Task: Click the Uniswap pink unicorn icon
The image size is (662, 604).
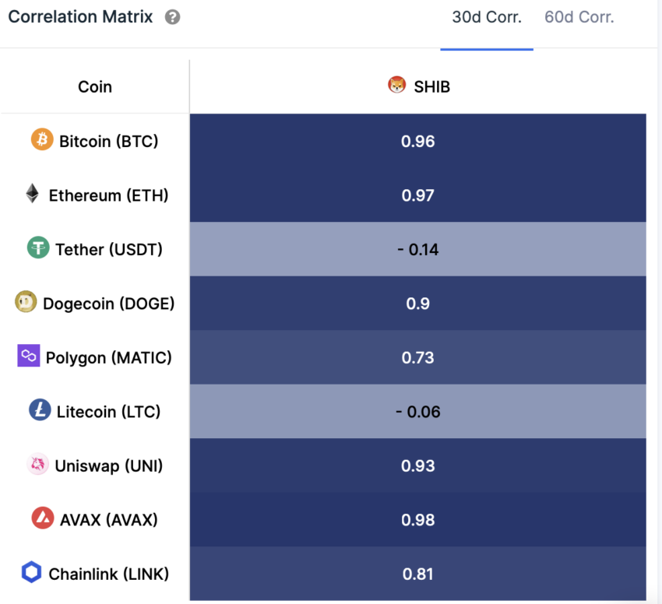Action: click(38, 464)
